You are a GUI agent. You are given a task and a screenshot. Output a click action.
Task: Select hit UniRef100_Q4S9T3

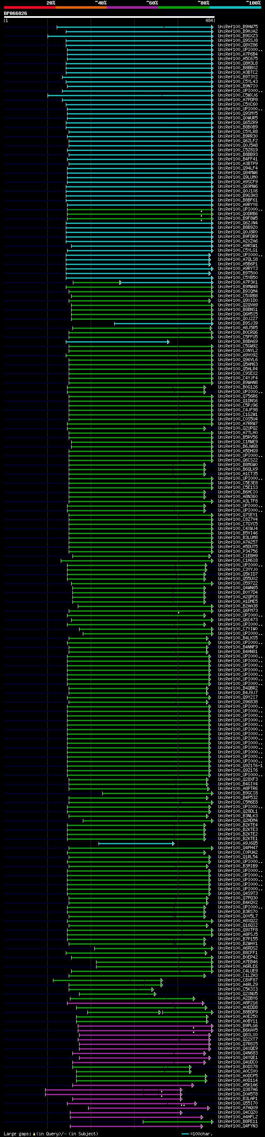coord(238,893)
